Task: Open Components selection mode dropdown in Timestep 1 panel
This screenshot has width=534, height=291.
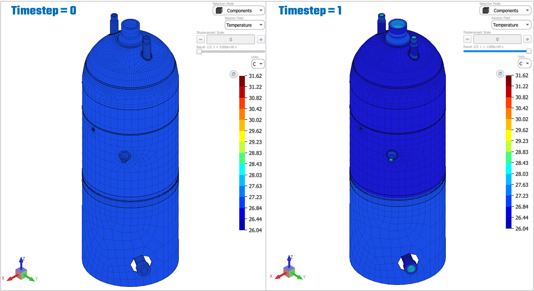Action: click(x=505, y=11)
